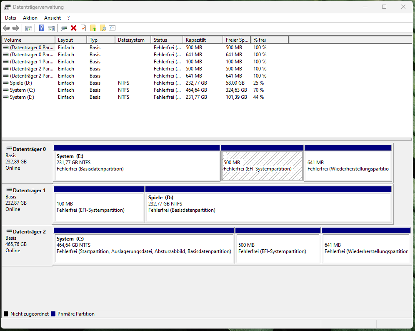Open the Ansicht menu
Viewport: 415px width, 331px height.
pyautogui.click(x=52, y=18)
